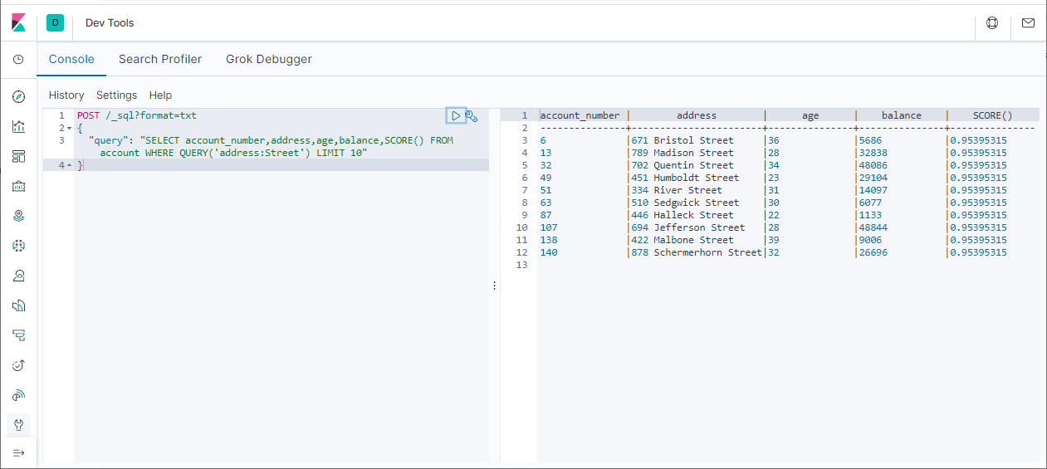Click balance value 14097
Viewport: 1047px width, 469px height.
[x=873, y=191]
